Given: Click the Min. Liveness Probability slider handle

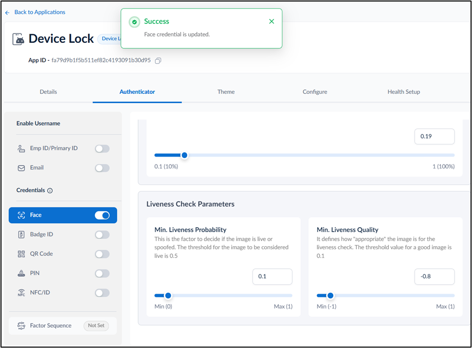Looking at the screenshot, I should [x=168, y=296].
